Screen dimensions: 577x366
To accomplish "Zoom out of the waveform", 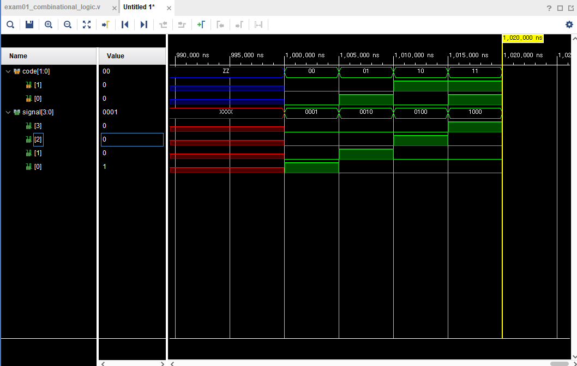I will 67,25.
